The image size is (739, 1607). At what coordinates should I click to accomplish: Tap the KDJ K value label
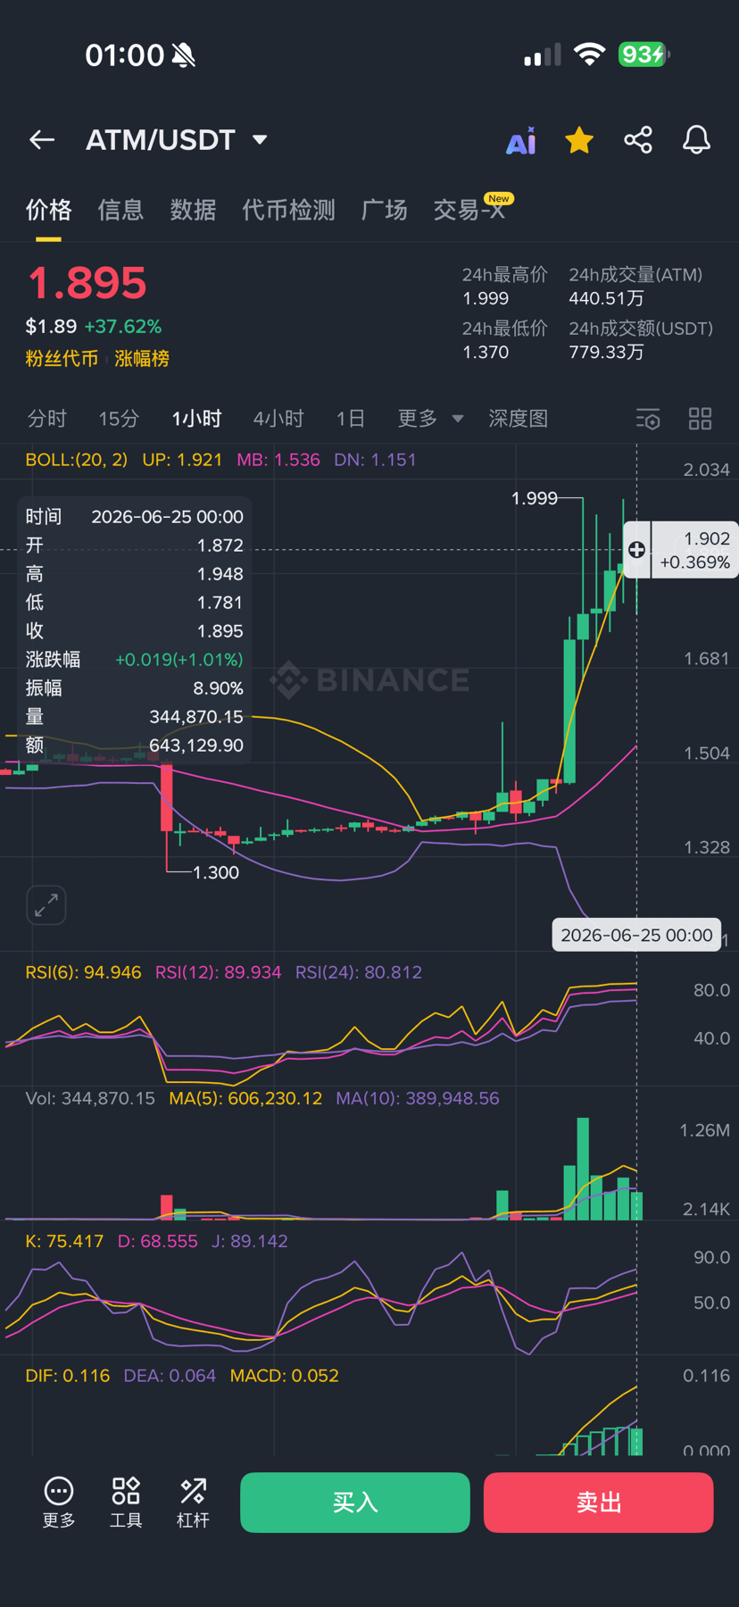click(64, 1242)
